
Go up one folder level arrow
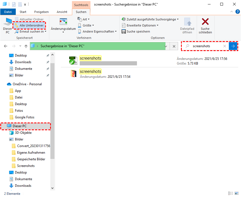[x=26, y=46]
